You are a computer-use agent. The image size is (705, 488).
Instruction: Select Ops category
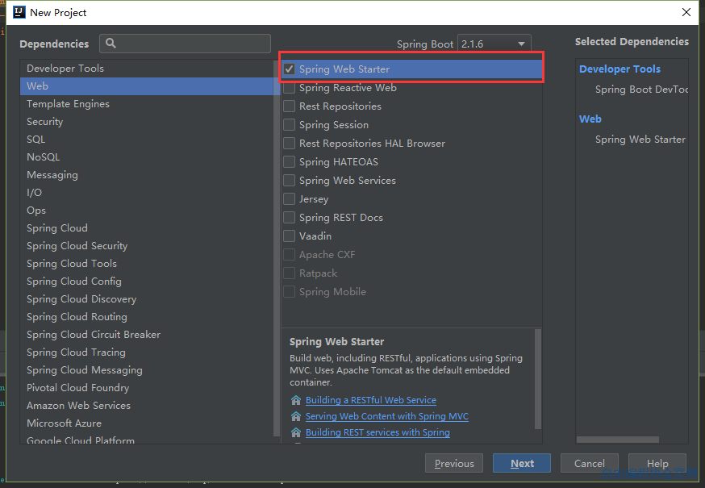[x=147, y=211]
